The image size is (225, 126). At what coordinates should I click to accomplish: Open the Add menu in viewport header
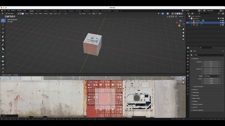click(x=36, y=14)
